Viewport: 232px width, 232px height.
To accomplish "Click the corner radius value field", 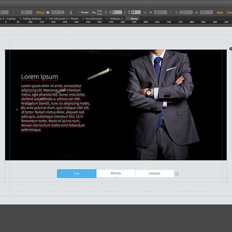I will (28, 12).
